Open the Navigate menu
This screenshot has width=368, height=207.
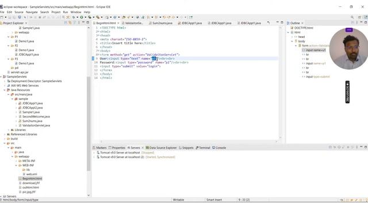click(x=32, y=12)
